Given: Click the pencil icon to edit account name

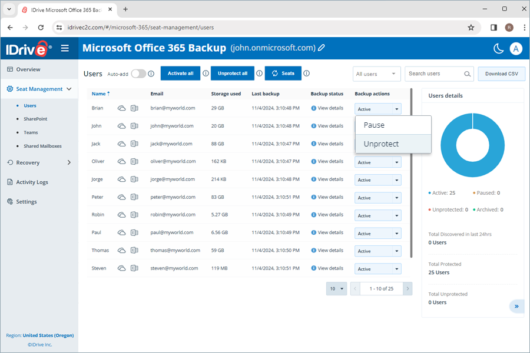Looking at the screenshot, I should 322,48.
